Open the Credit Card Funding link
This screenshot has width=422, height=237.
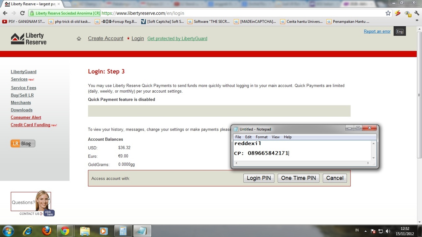[x=30, y=125]
